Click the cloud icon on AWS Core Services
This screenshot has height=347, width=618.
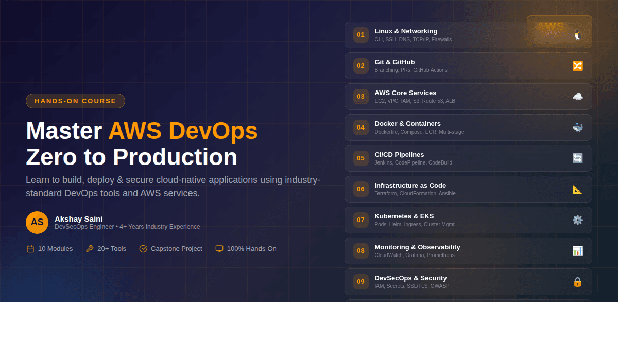click(x=577, y=97)
